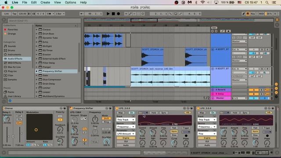Toggle the Draw Mode pencil icon
The image size is (281, 158).
[243, 14]
